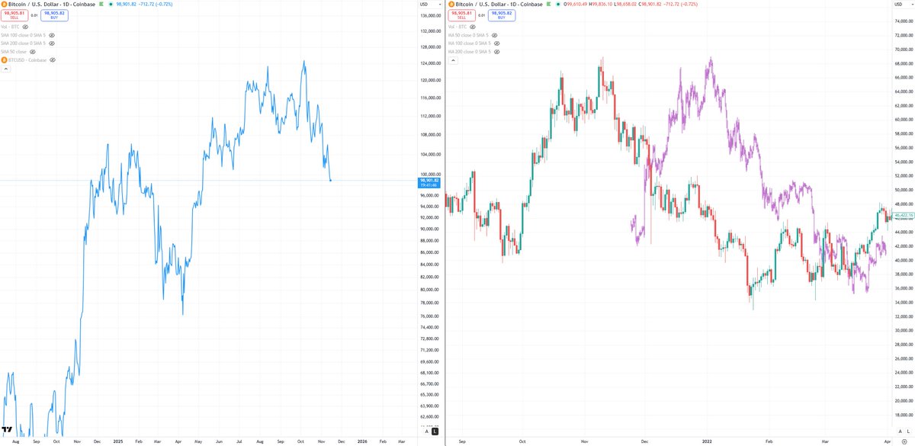Image resolution: width=915 pixels, height=446 pixels.
Task: Click 80,000.00 on left price scale
Action: [431, 290]
